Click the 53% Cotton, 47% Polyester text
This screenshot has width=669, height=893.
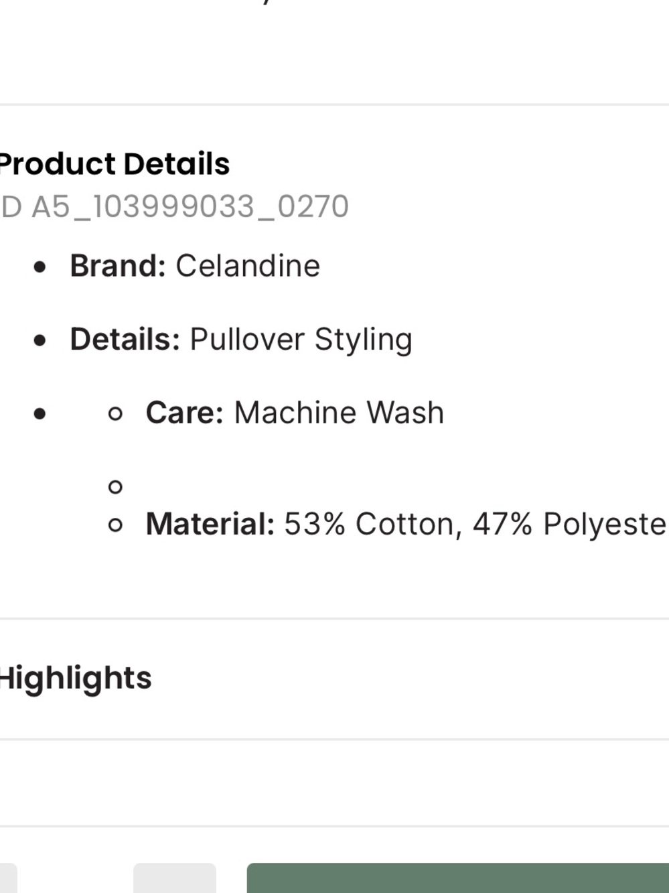point(476,524)
